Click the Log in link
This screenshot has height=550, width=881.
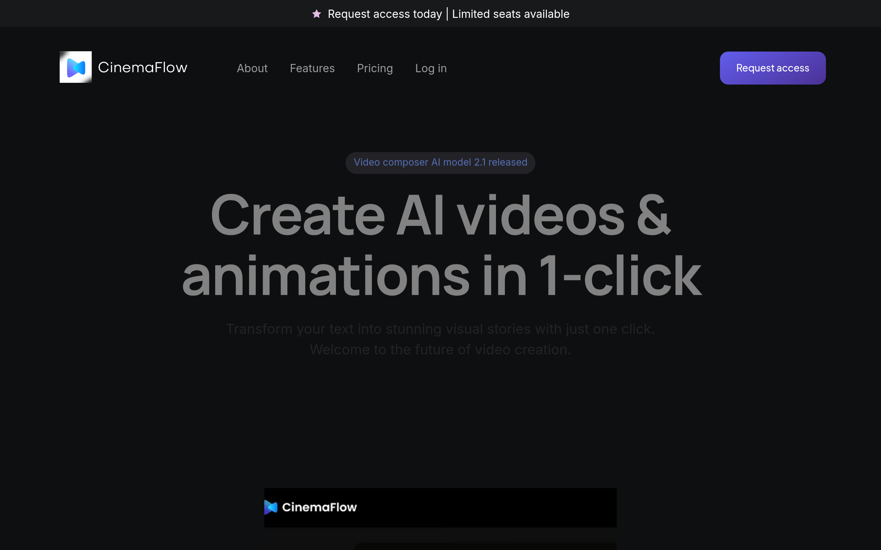(x=431, y=68)
